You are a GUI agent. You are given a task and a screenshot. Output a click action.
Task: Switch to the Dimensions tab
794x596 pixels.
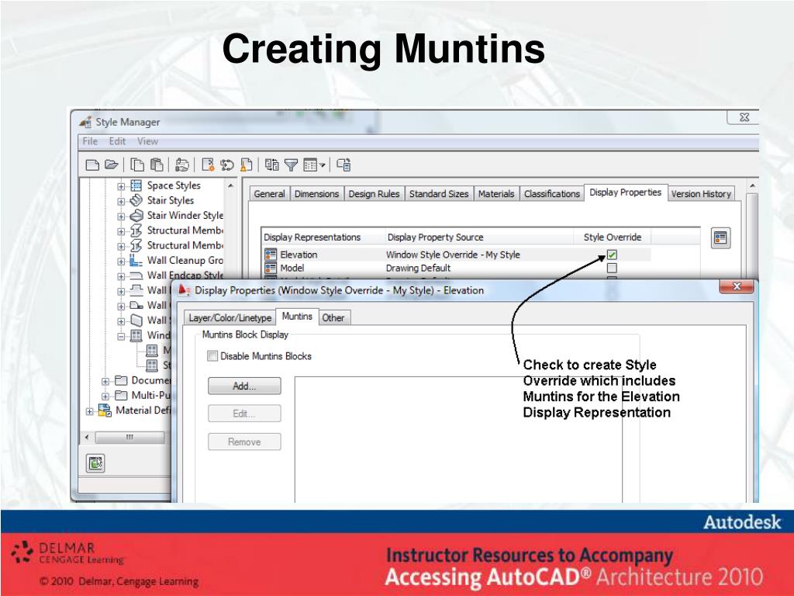316,193
